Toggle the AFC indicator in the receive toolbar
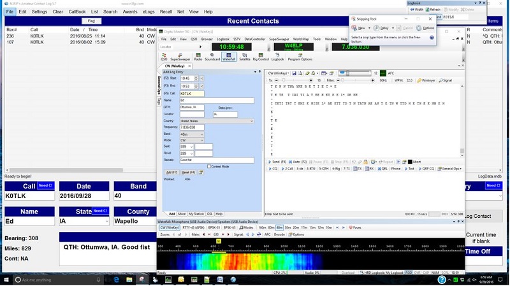This screenshot has width=510, height=286. pos(391,73)
